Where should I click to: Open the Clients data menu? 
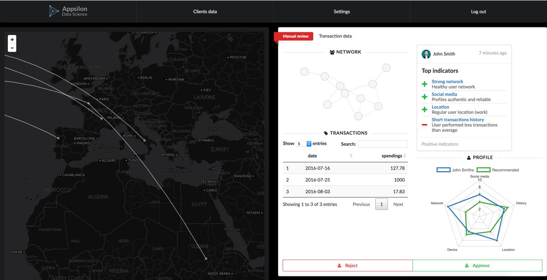[205, 11]
